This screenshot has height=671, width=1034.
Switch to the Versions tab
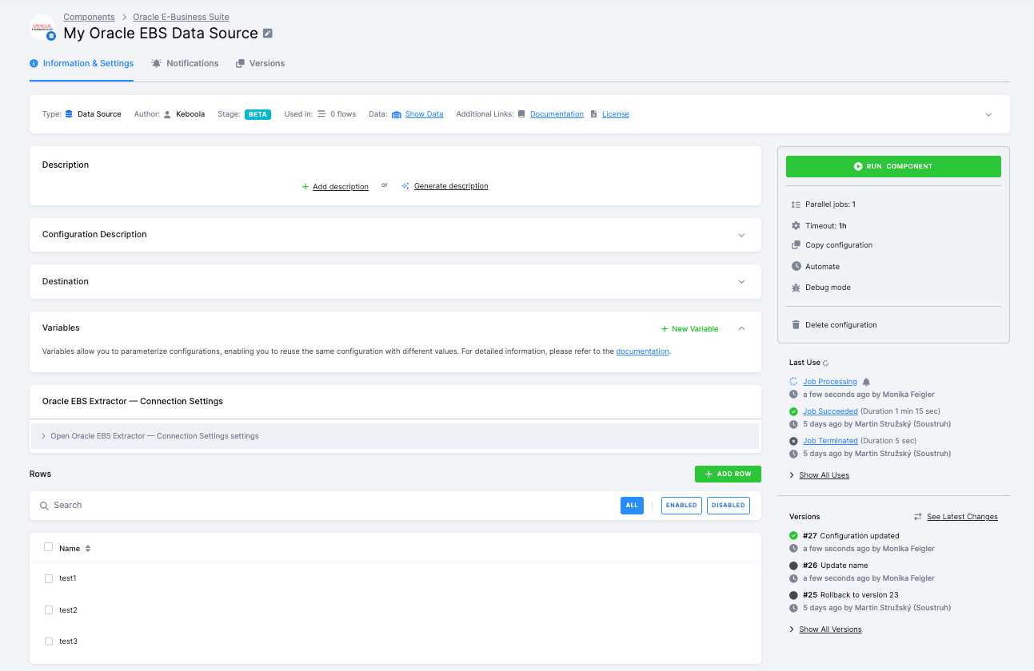[x=260, y=63]
